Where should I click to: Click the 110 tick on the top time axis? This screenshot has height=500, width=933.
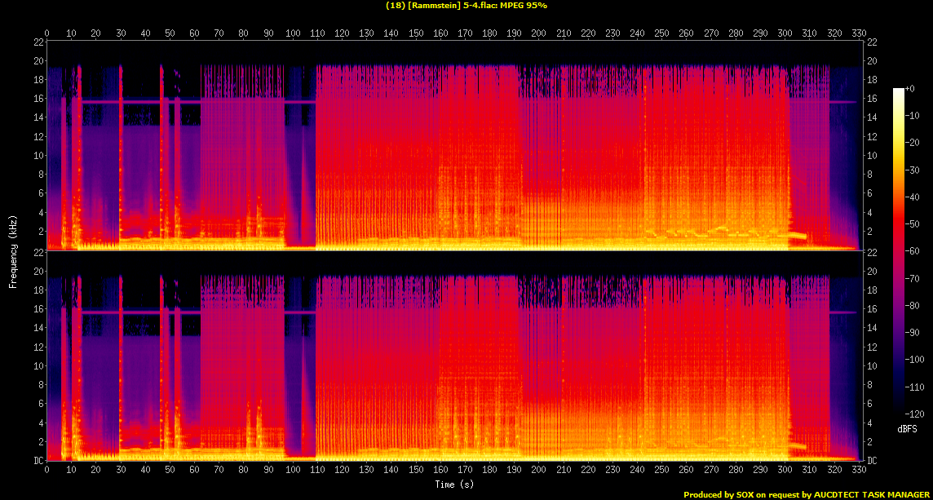pos(317,33)
